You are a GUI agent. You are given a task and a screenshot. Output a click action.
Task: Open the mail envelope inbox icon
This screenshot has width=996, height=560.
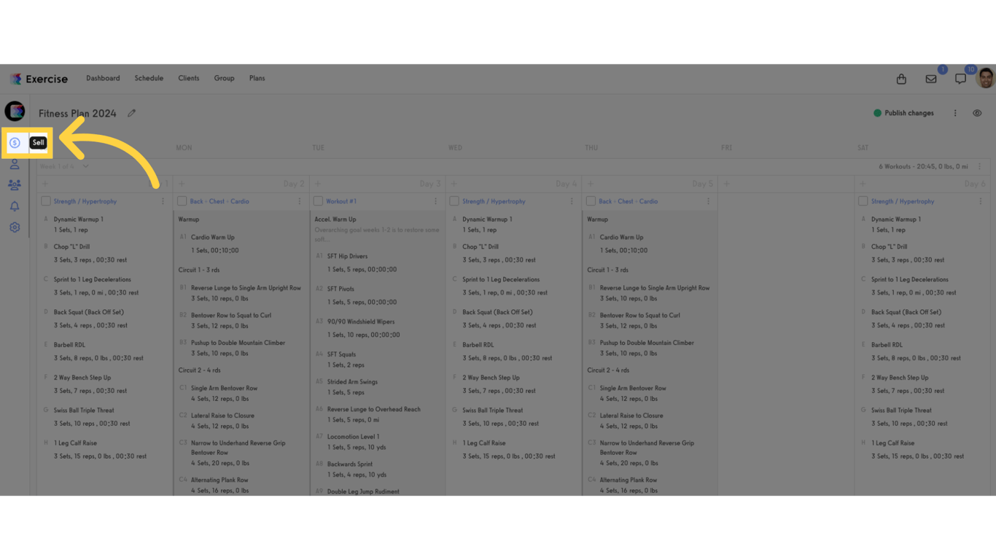[931, 79]
